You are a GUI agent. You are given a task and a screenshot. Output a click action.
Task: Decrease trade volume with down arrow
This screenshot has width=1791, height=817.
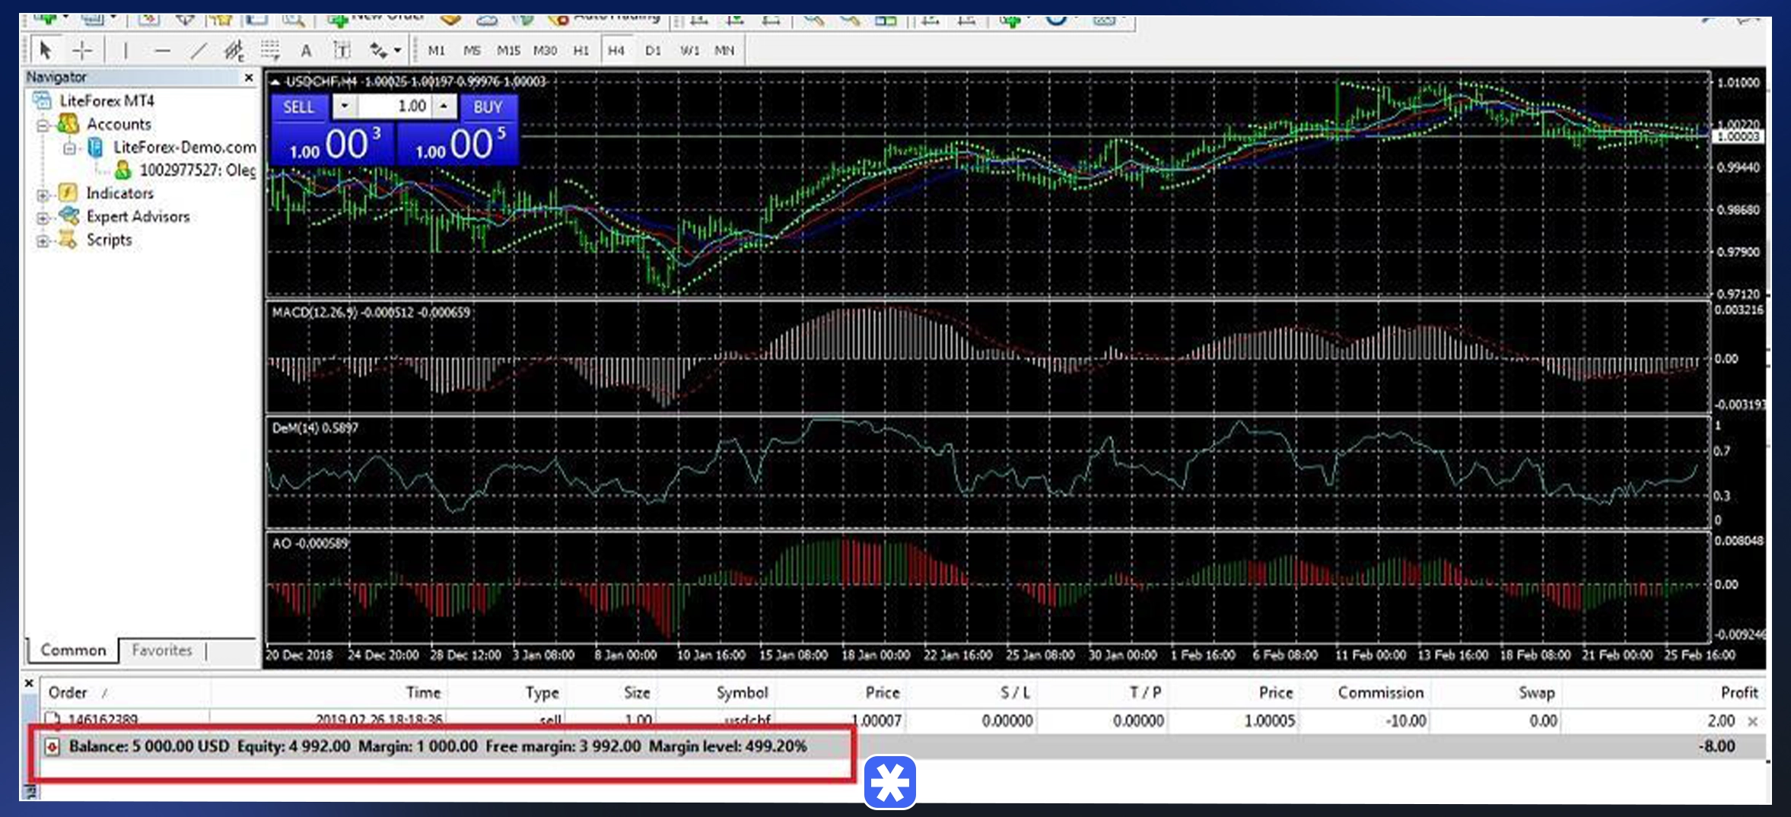point(345,106)
